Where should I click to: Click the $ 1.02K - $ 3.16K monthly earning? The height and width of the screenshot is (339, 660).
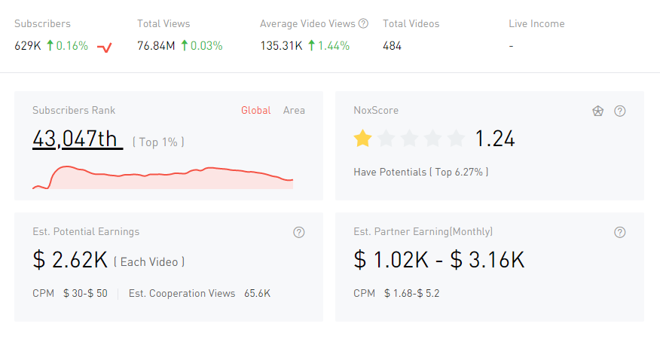[438, 260]
